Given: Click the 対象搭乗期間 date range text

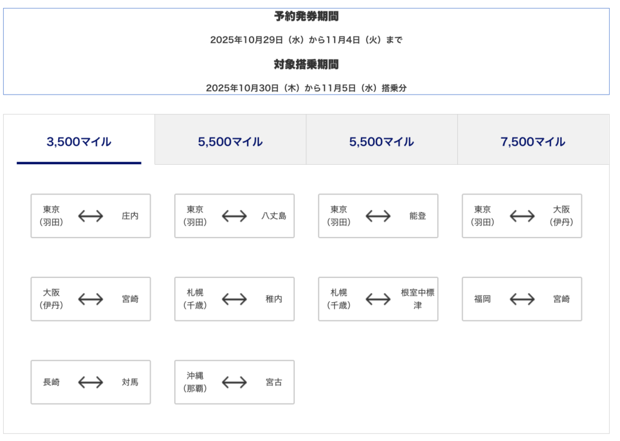Looking at the screenshot, I should tap(306, 88).
